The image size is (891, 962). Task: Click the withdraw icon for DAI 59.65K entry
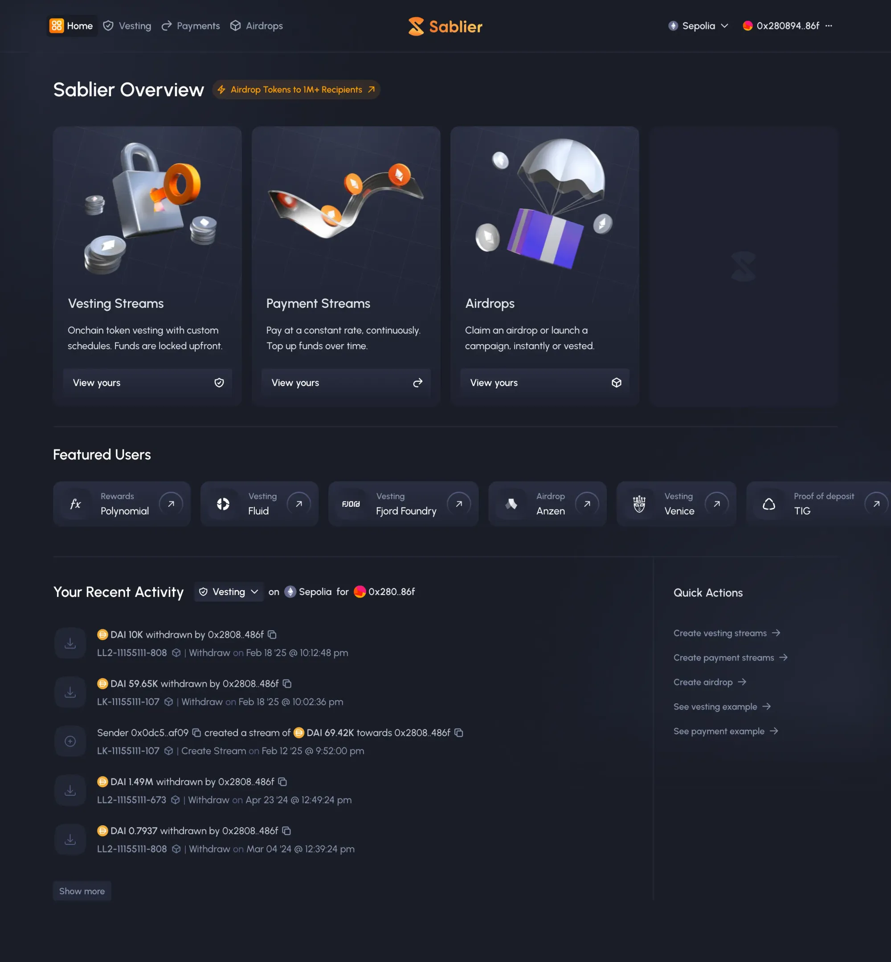(70, 692)
